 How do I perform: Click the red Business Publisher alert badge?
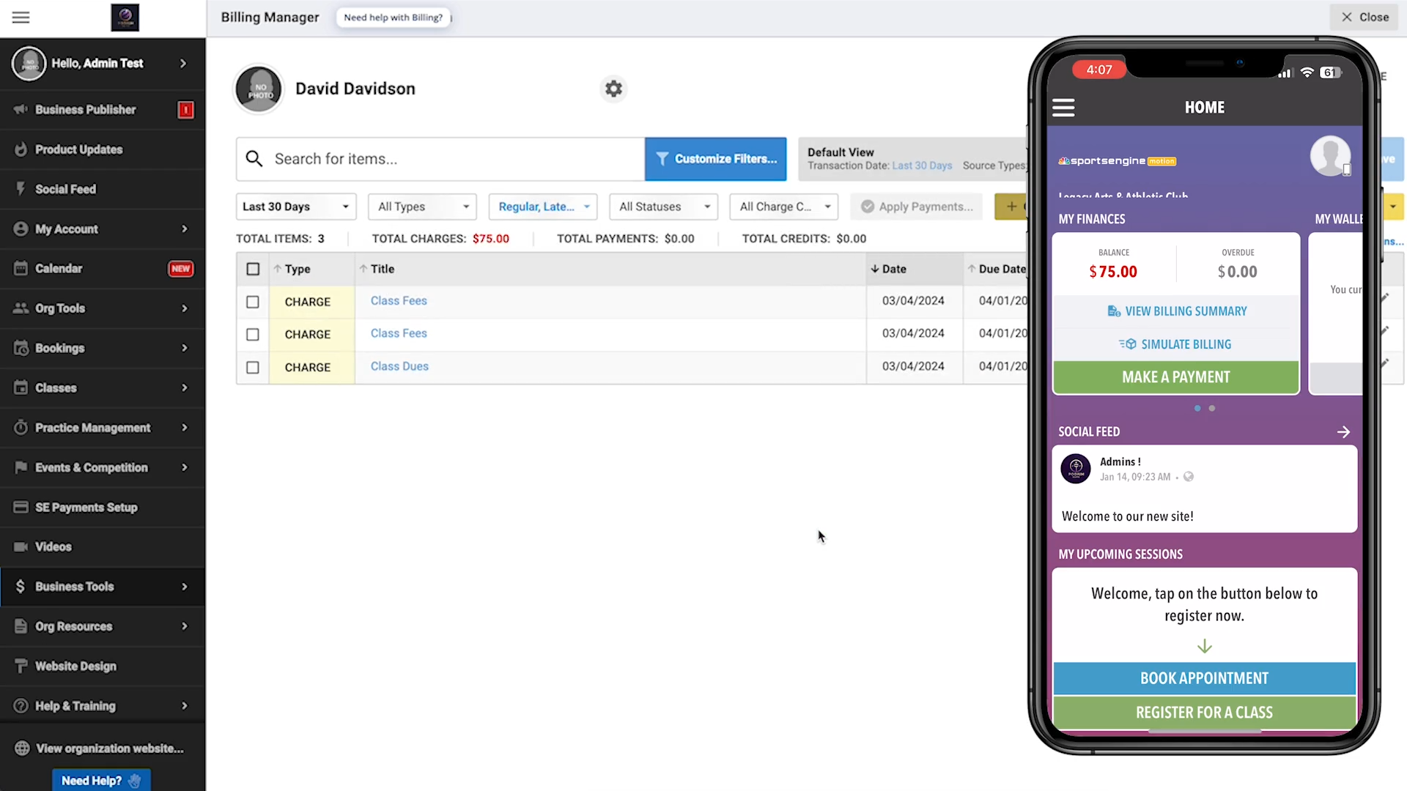pyautogui.click(x=185, y=110)
